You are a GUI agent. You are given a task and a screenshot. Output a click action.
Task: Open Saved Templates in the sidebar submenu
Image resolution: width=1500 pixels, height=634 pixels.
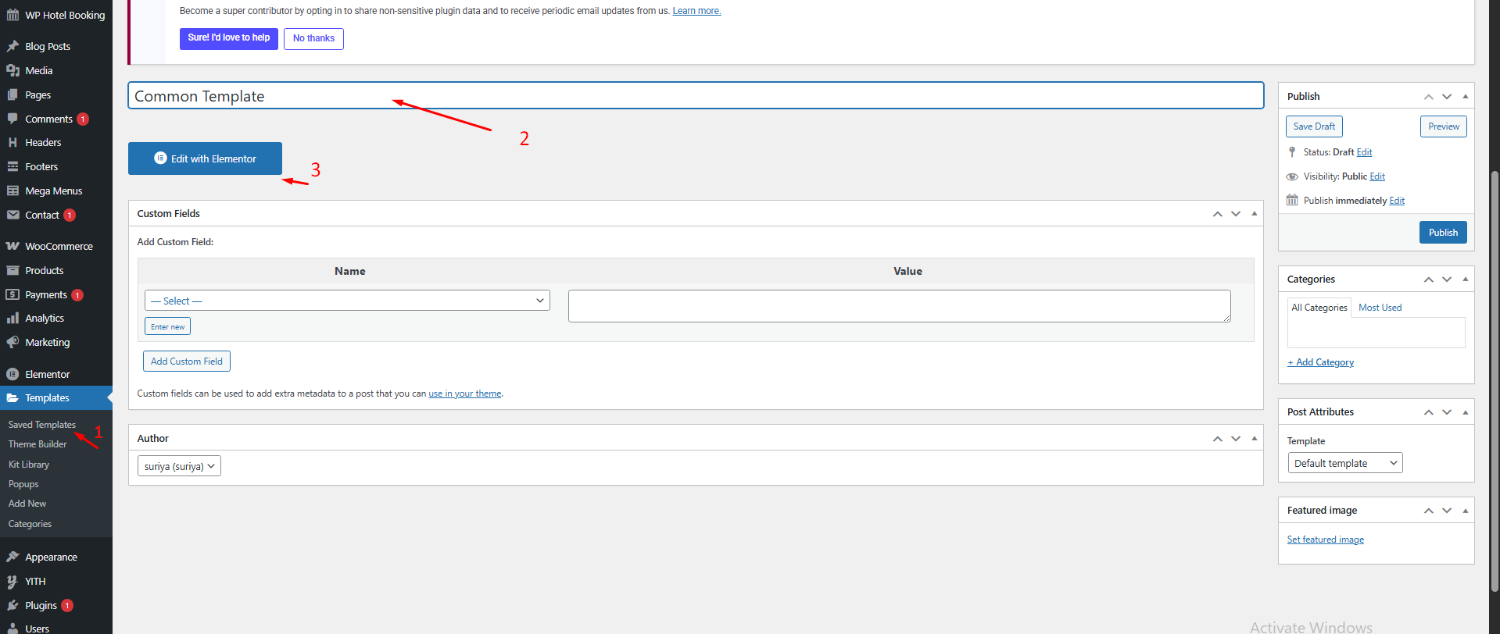(x=42, y=425)
